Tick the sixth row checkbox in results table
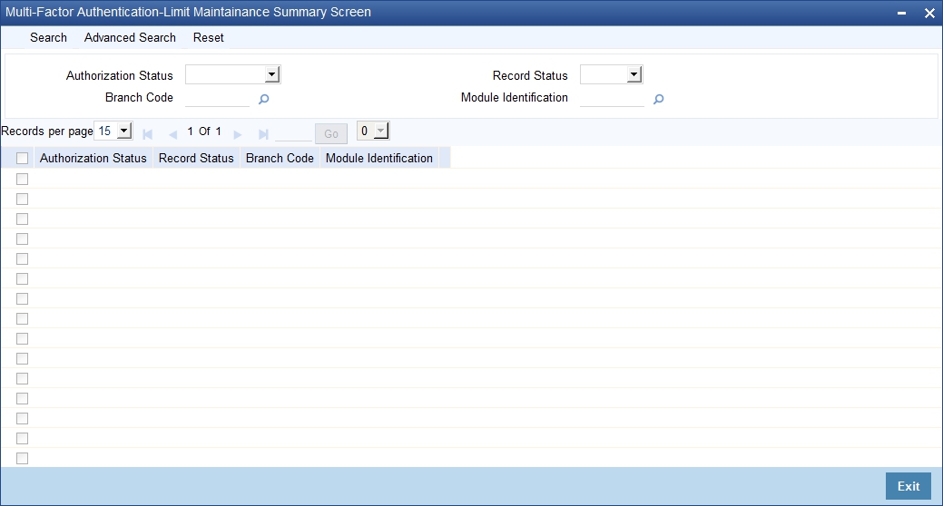Screen dimensions: 943x506 [23, 278]
